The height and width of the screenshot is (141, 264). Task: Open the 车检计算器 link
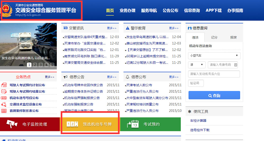tap(198, 121)
